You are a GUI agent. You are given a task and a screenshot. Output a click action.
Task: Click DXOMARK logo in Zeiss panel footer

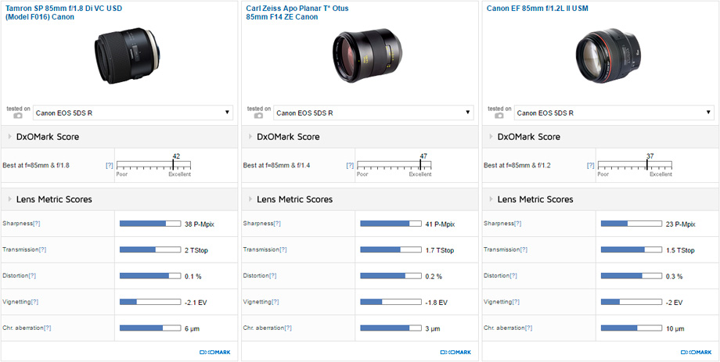(455, 353)
